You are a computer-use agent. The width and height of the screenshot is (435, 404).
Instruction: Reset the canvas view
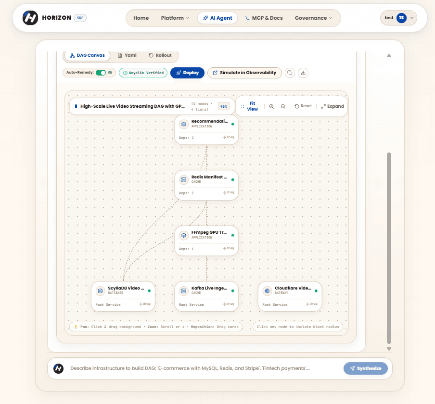tap(303, 106)
